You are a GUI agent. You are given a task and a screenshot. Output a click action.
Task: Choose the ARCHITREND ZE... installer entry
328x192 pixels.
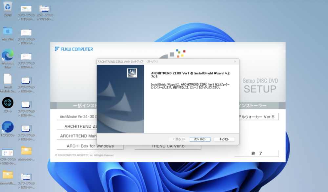tap(77, 126)
